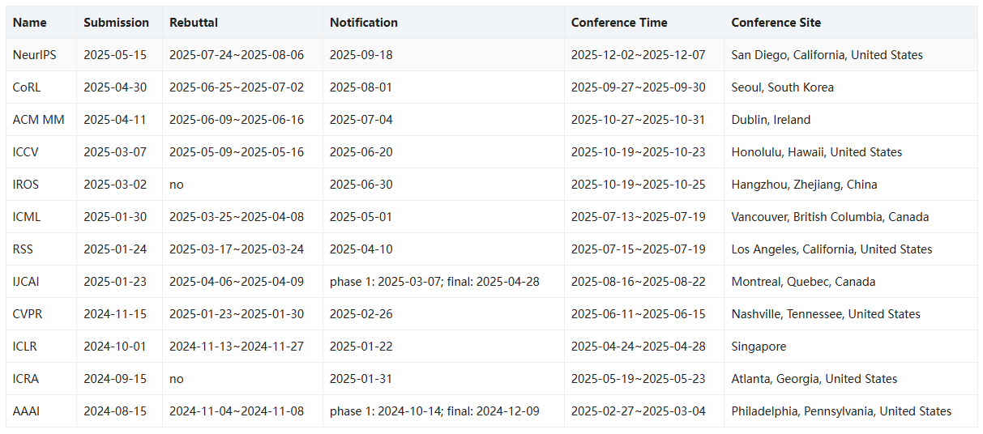The width and height of the screenshot is (983, 434).
Task: Click the RSS conference time cell
Action: pos(638,249)
